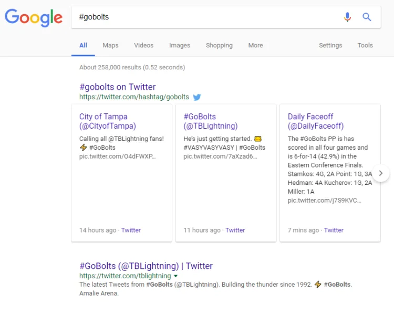Click the '11 hours ago' timestamp

pos(202,230)
